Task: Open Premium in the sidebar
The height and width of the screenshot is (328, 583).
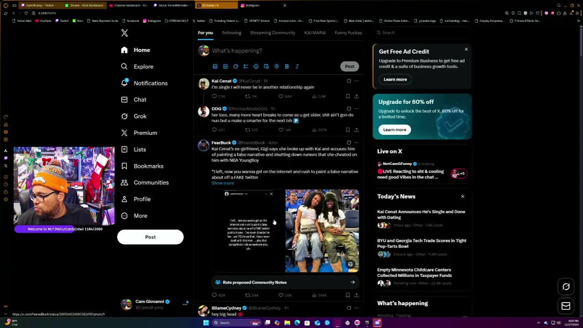Action: point(139,133)
